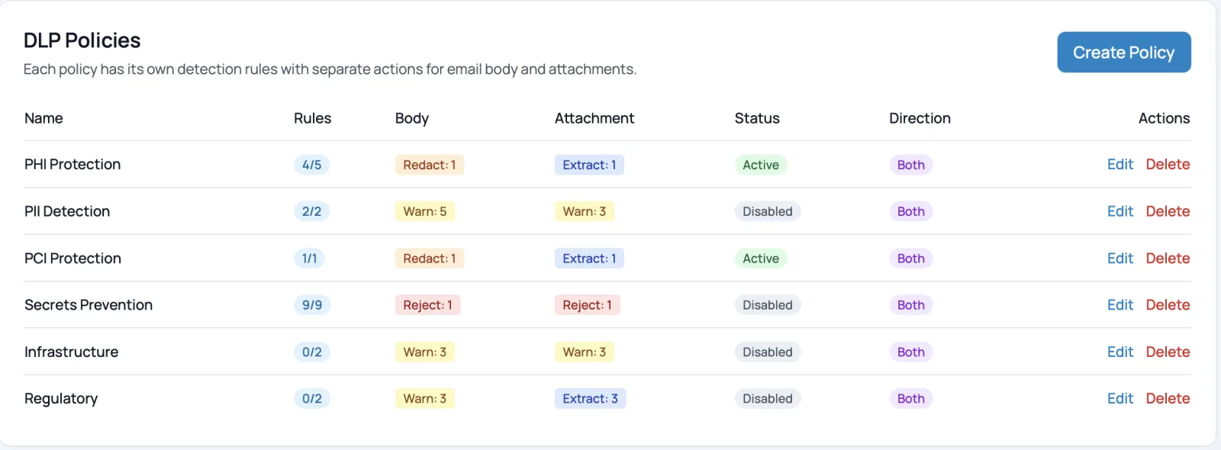The height and width of the screenshot is (450, 1221).
Task: Edit the Secrets Prevention policy
Action: point(1120,304)
